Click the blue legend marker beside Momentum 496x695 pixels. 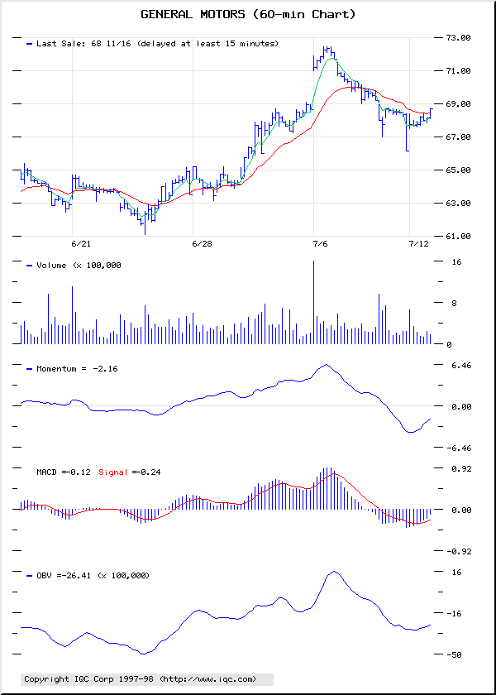pyautogui.click(x=30, y=369)
